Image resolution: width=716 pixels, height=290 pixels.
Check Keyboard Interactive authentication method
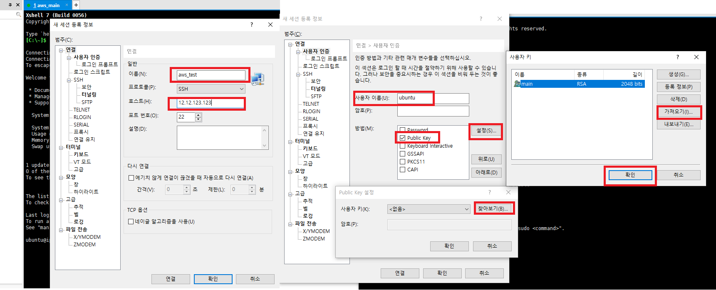(402, 146)
